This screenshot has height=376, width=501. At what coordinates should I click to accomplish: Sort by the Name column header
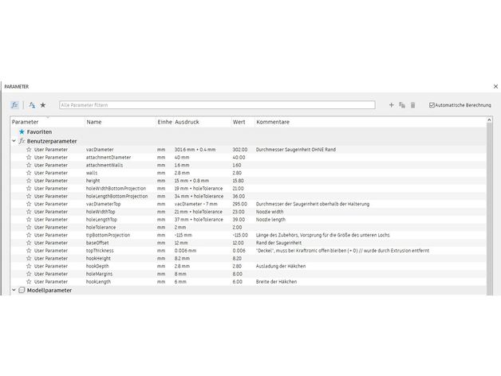pyautogui.click(x=120, y=122)
